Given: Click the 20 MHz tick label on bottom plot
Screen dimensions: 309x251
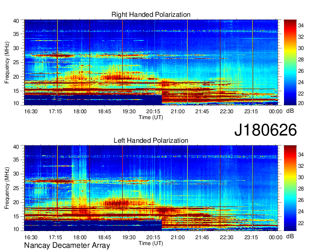Looking at the screenshot, I should click(x=16, y=202).
